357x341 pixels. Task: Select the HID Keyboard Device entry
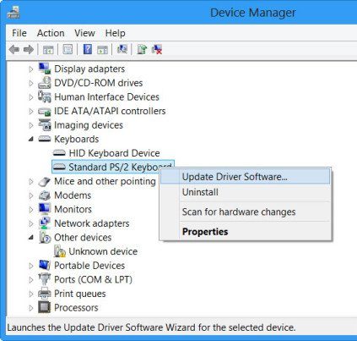pos(107,153)
